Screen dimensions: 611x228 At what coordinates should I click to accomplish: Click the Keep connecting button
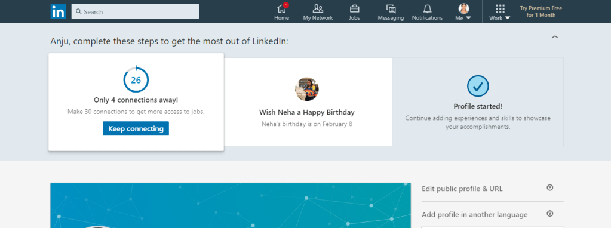(136, 128)
